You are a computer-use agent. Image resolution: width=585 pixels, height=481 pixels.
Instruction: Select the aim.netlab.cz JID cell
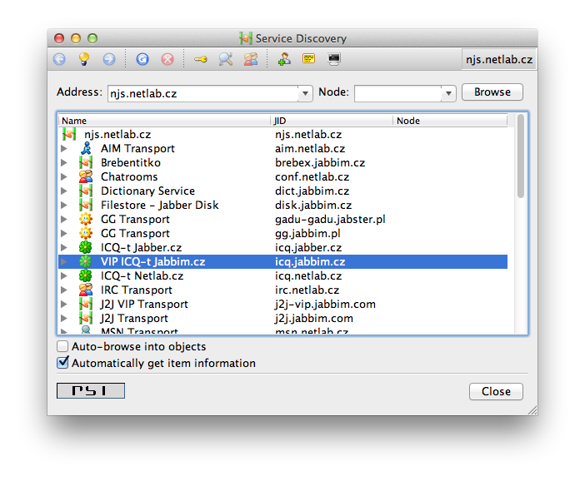310,148
